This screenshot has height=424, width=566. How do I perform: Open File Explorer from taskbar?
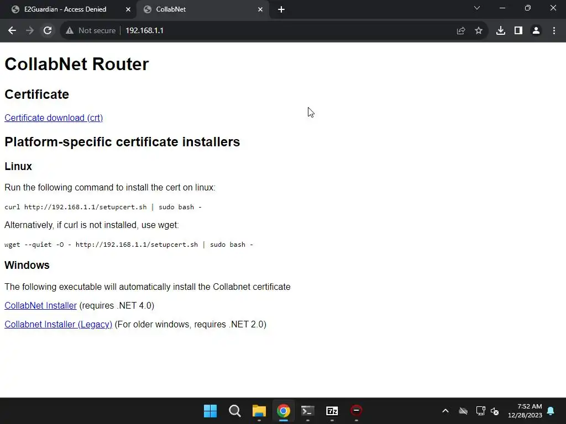[259, 411]
